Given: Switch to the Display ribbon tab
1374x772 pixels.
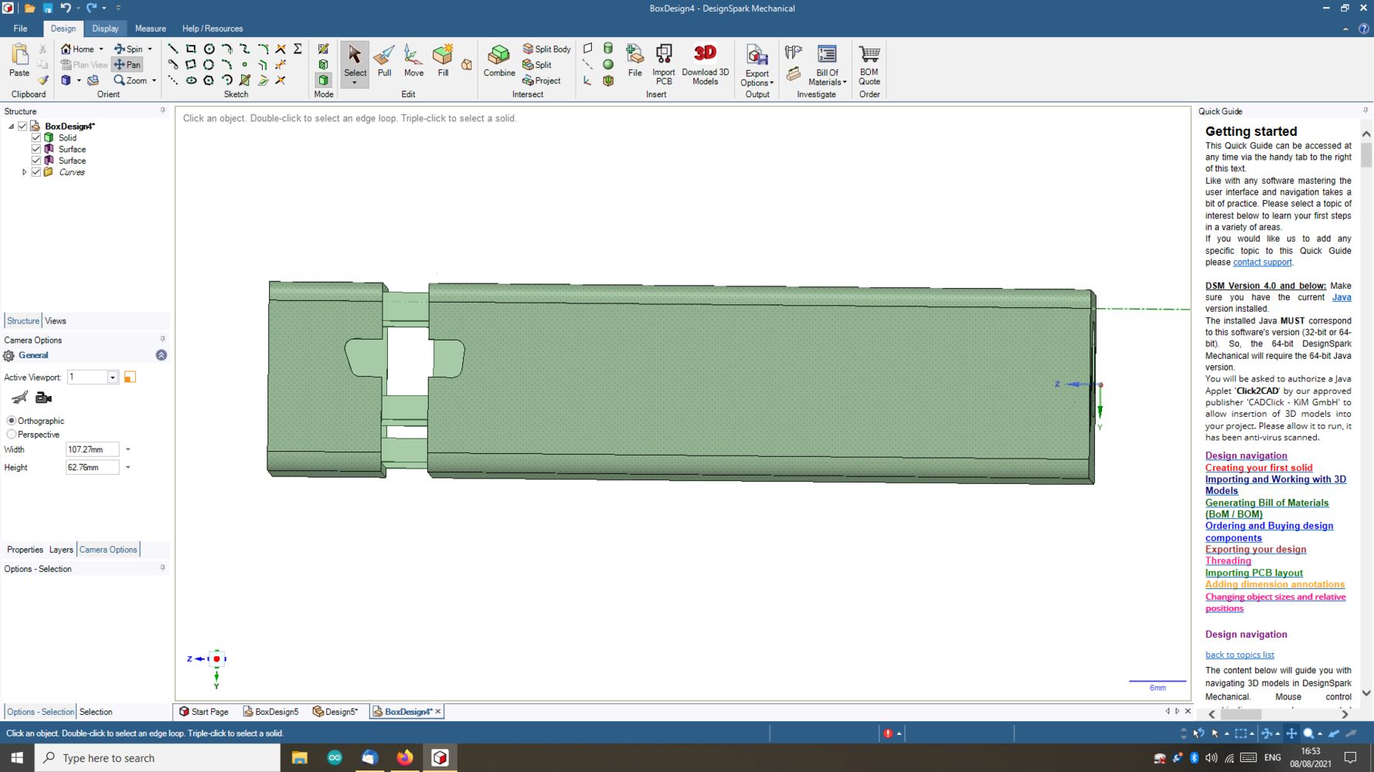Looking at the screenshot, I should (105, 29).
